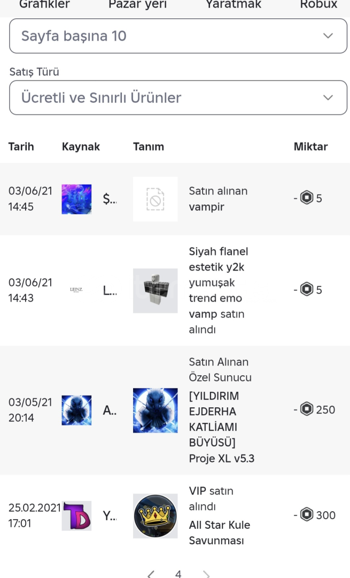The width and height of the screenshot is (350, 578).
Task: Click the purple source avatar for vampir purchase
Action: point(76,199)
